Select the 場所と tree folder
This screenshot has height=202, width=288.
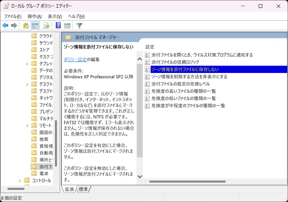46,160
